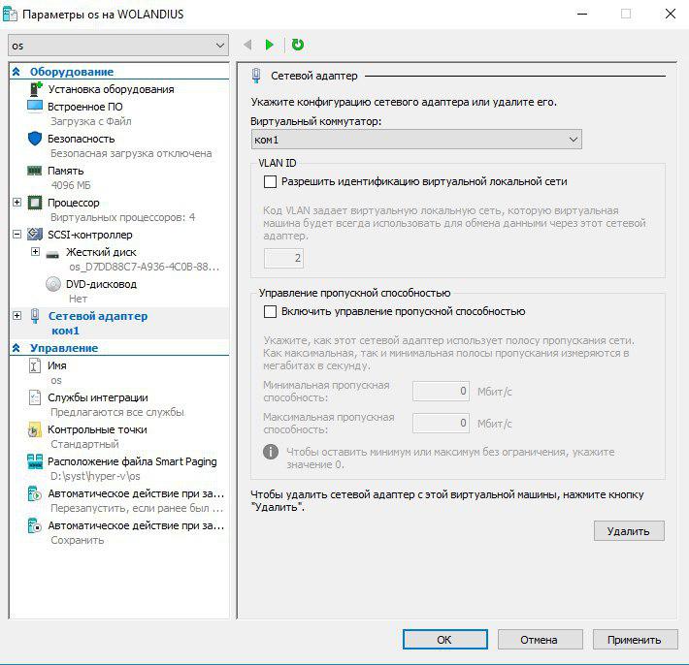Click the Name icon (Имя)
This screenshot has height=665, width=689.
35,365
